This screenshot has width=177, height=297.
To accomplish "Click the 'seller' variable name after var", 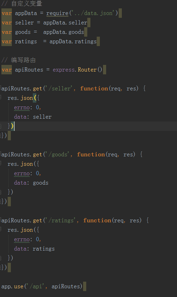I will 24,23.
